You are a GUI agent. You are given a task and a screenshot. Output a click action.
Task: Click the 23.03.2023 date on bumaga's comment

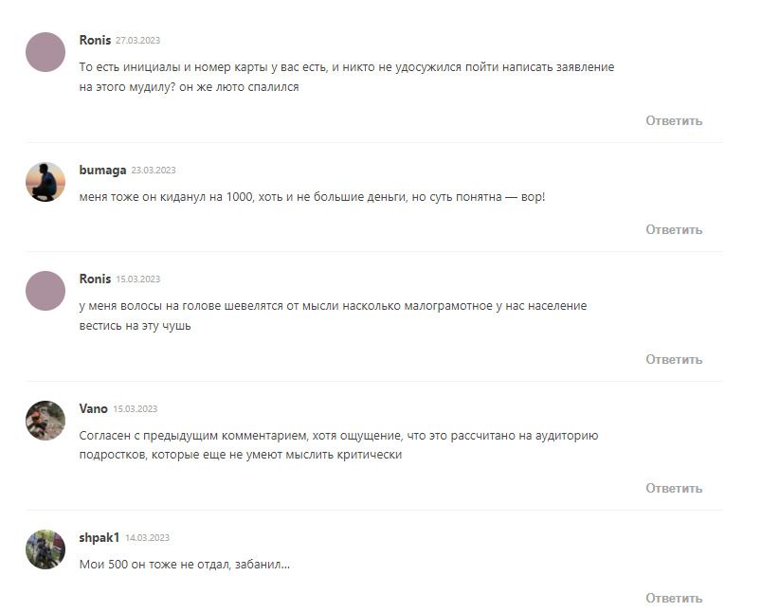154,171
